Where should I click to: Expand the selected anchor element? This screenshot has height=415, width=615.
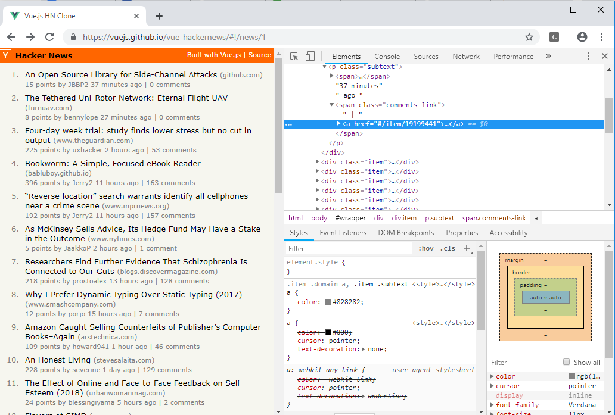click(339, 124)
